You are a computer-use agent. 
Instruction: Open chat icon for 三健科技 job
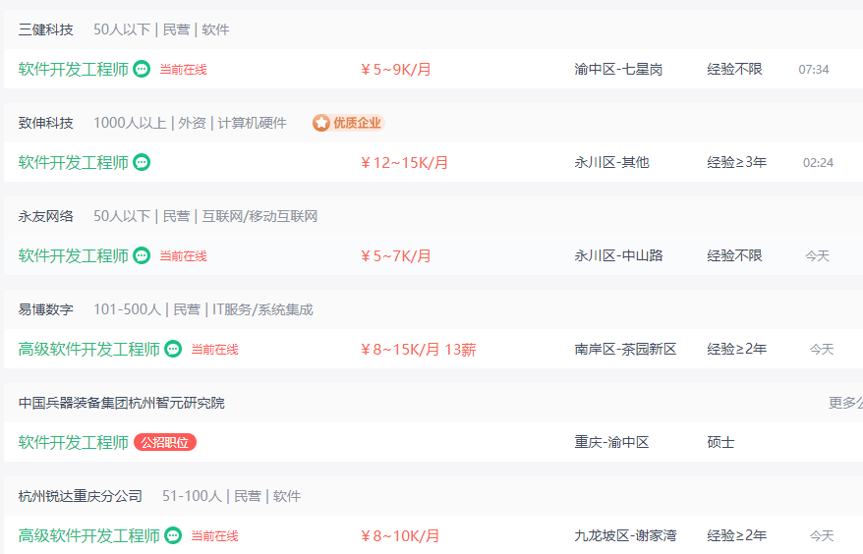tap(142, 70)
